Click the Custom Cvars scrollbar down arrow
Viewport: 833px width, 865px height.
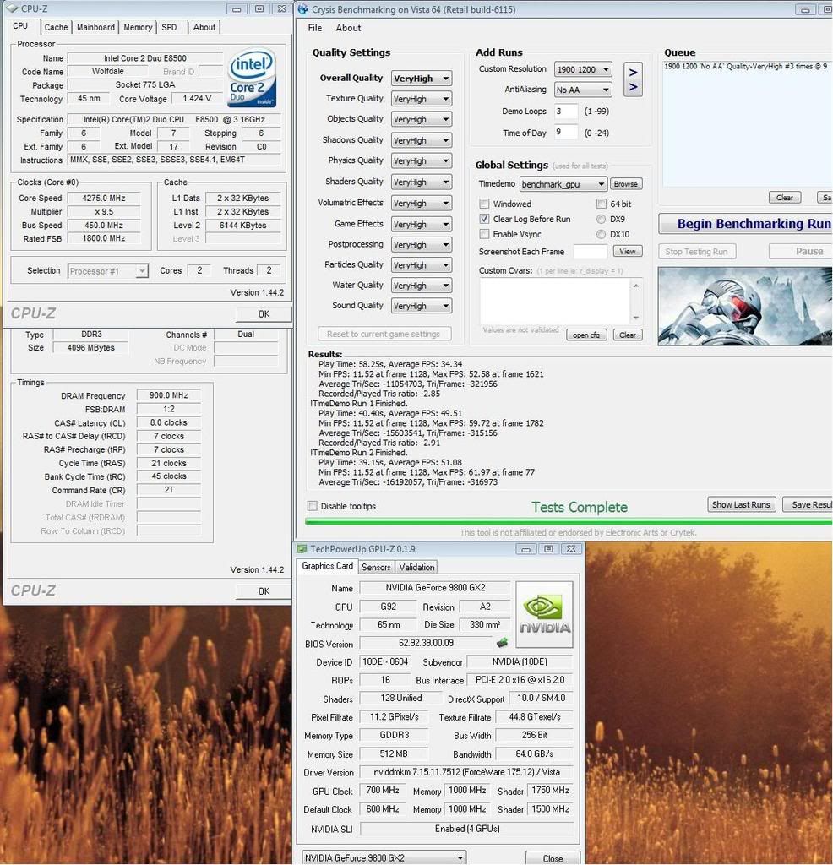coord(635,318)
